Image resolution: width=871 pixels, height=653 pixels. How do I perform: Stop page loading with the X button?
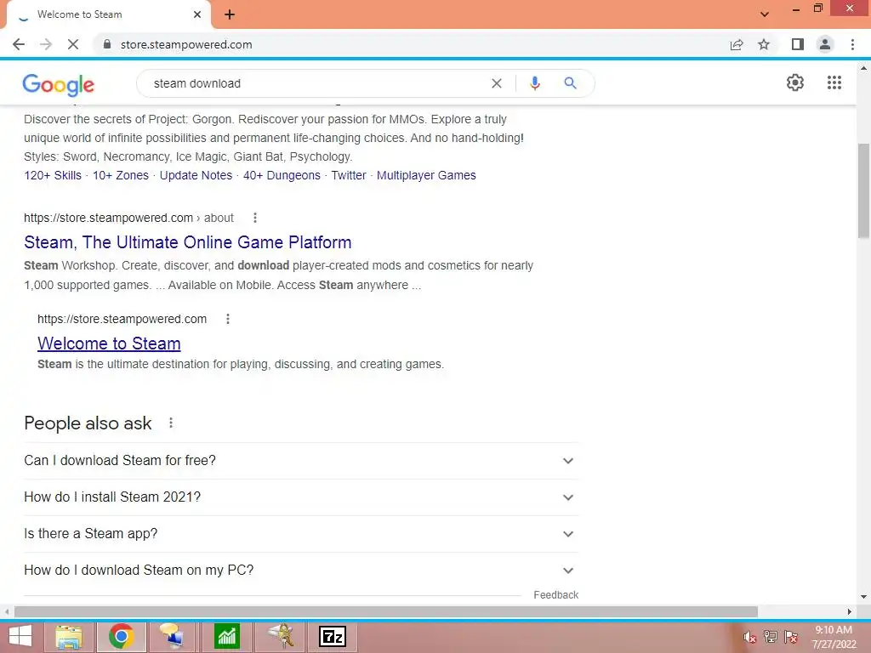coord(73,44)
